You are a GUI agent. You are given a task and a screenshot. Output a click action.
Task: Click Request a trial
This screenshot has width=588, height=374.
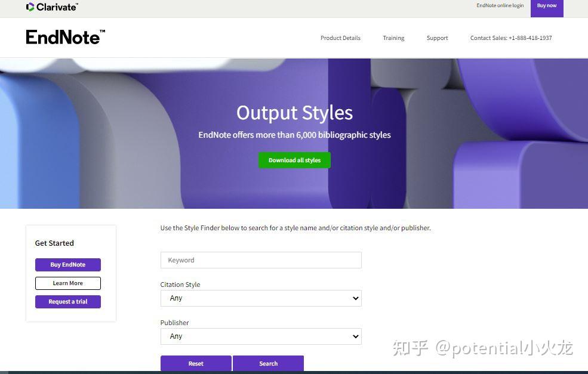[x=67, y=301]
